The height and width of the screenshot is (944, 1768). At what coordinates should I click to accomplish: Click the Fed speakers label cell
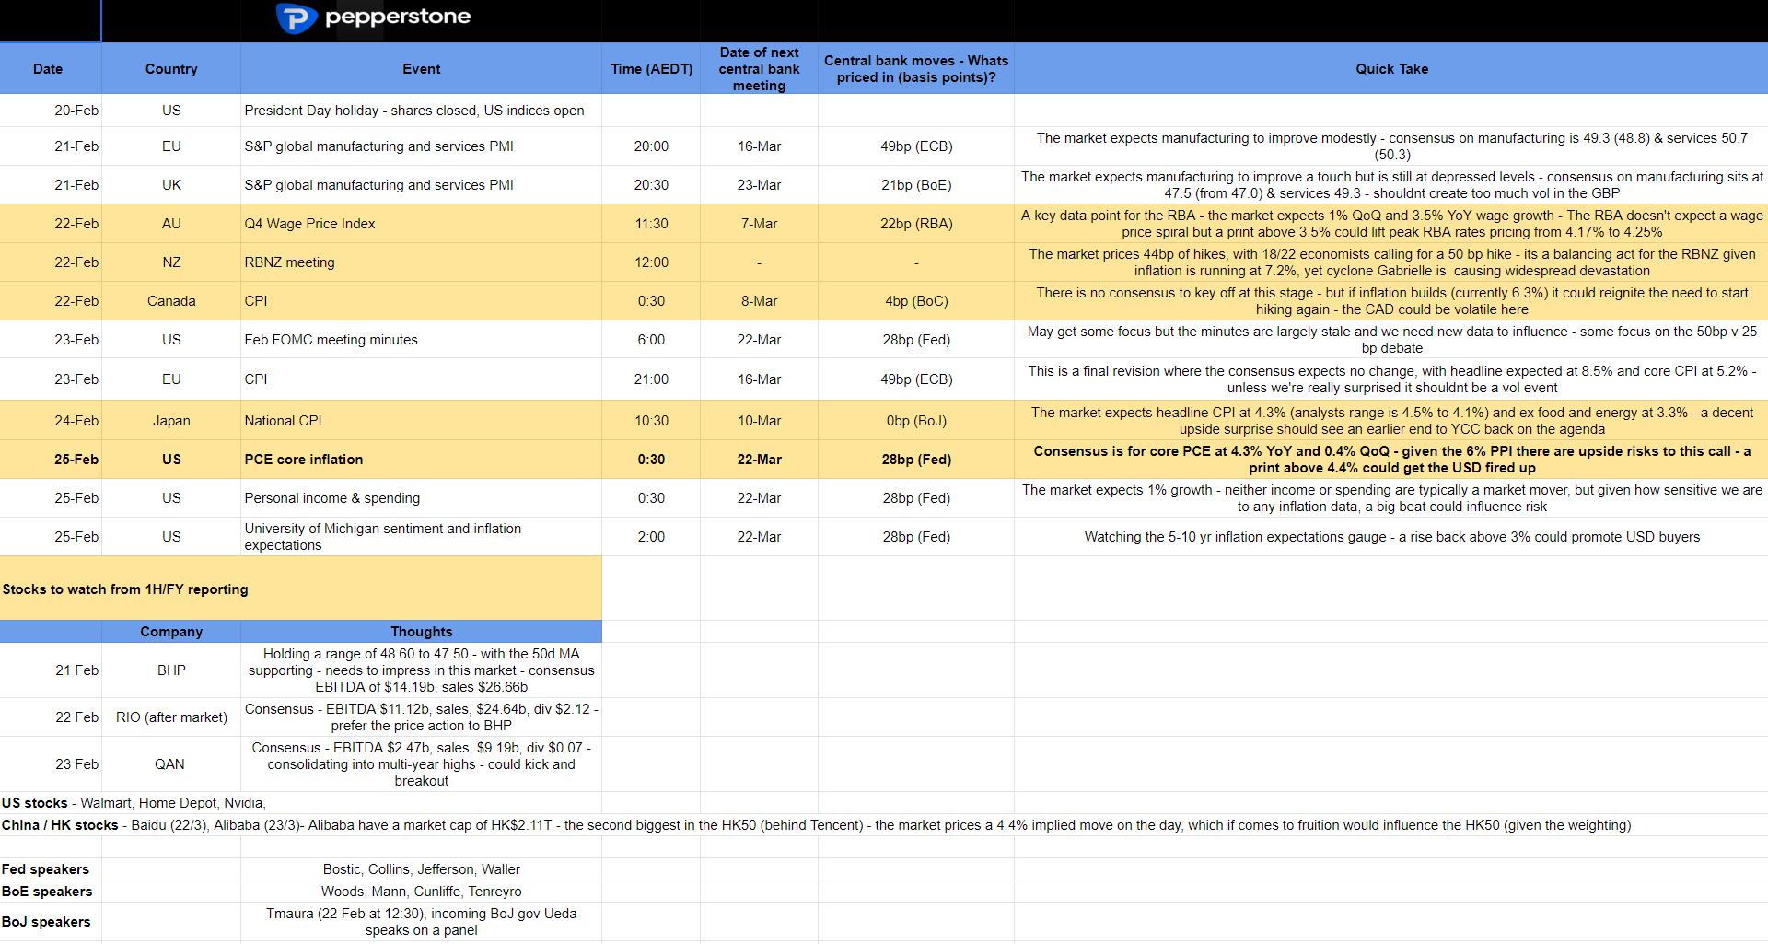coord(51,869)
